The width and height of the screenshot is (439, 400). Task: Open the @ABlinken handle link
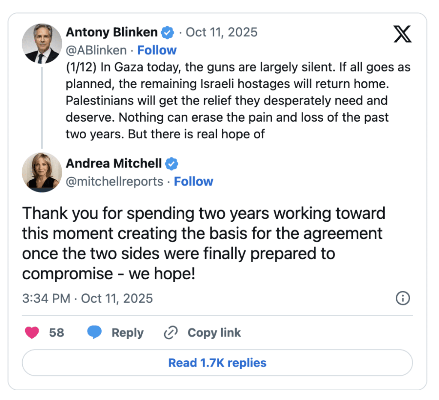(x=96, y=51)
